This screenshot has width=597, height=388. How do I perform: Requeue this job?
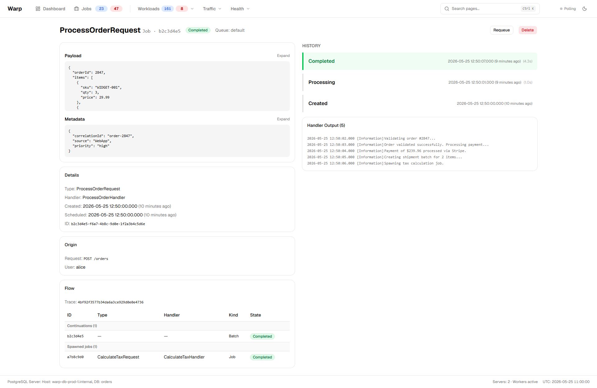click(502, 30)
